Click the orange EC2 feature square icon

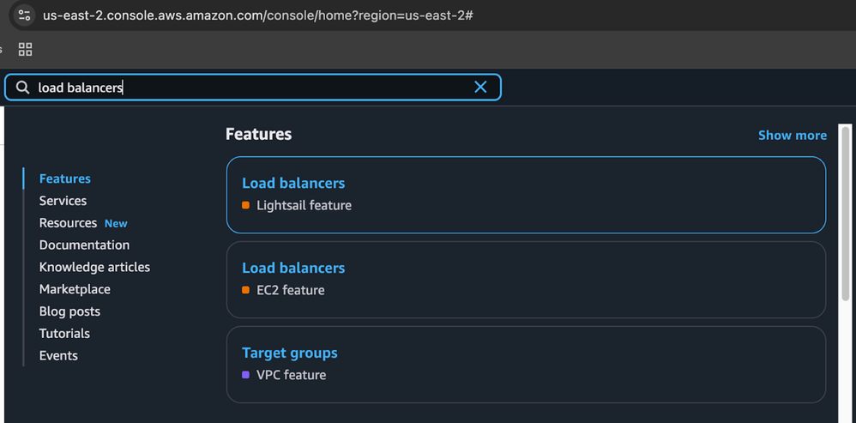[x=246, y=291]
